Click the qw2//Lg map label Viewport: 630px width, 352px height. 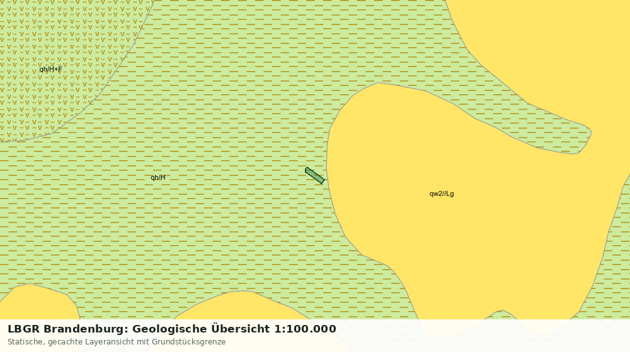[x=442, y=194]
